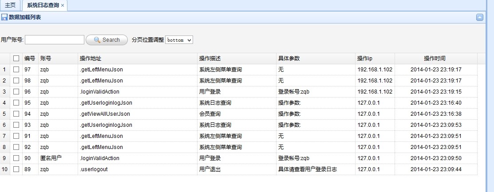Click the Search button
Image resolution: width=494 pixels, height=192 pixels.
click(x=107, y=39)
